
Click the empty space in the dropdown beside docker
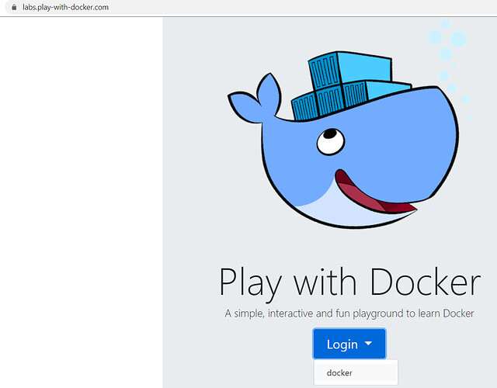point(377,372)
